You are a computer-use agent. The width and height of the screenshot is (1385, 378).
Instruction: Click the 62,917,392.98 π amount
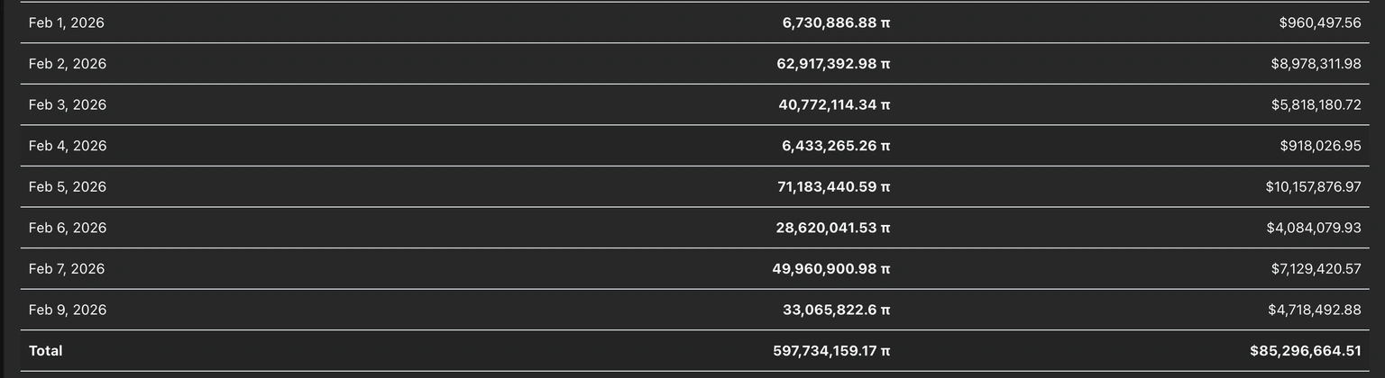point(832,64)
